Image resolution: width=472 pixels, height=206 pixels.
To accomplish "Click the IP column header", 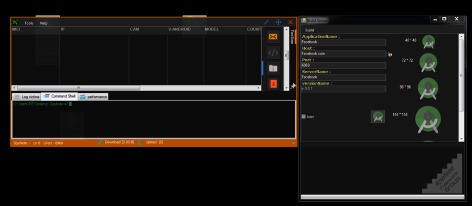I will point(62,29).
